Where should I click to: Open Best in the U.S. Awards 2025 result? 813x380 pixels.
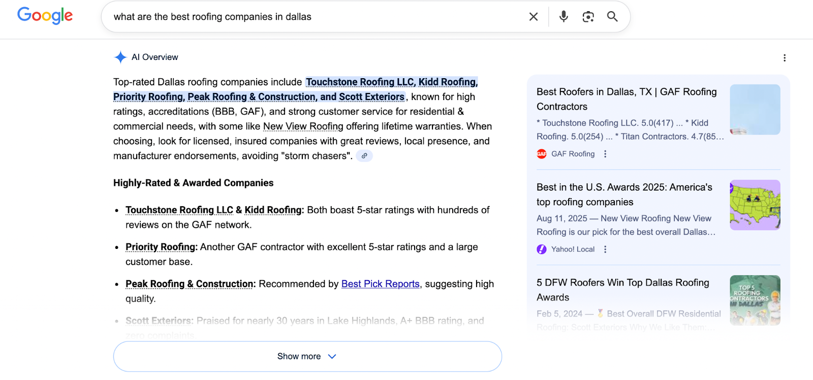click(624, 195)
